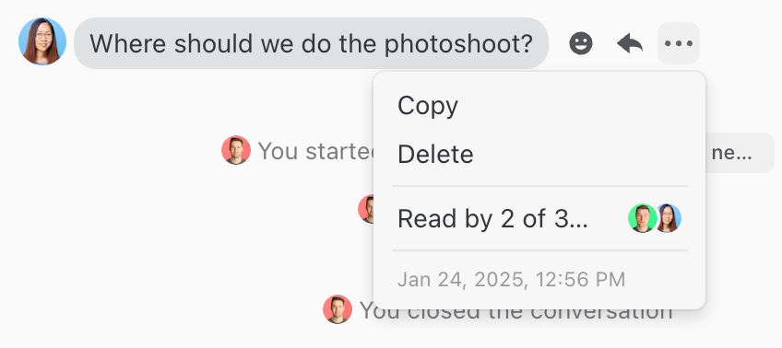
Task: Click the 'Delete' label in the popup
Action: [x=435, y=154]
